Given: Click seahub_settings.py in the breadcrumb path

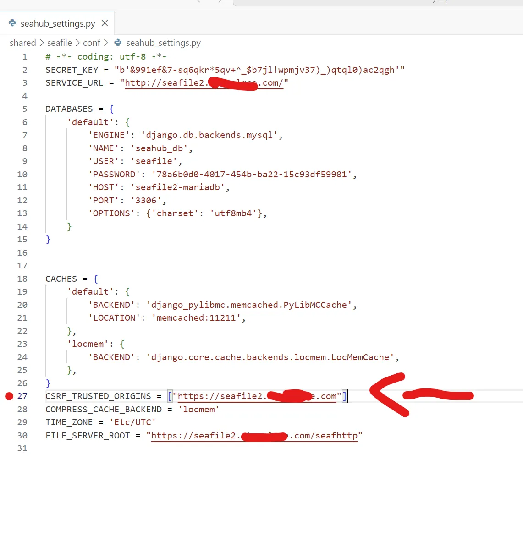Looking at the screenshot, I should [x=163, y=43].
